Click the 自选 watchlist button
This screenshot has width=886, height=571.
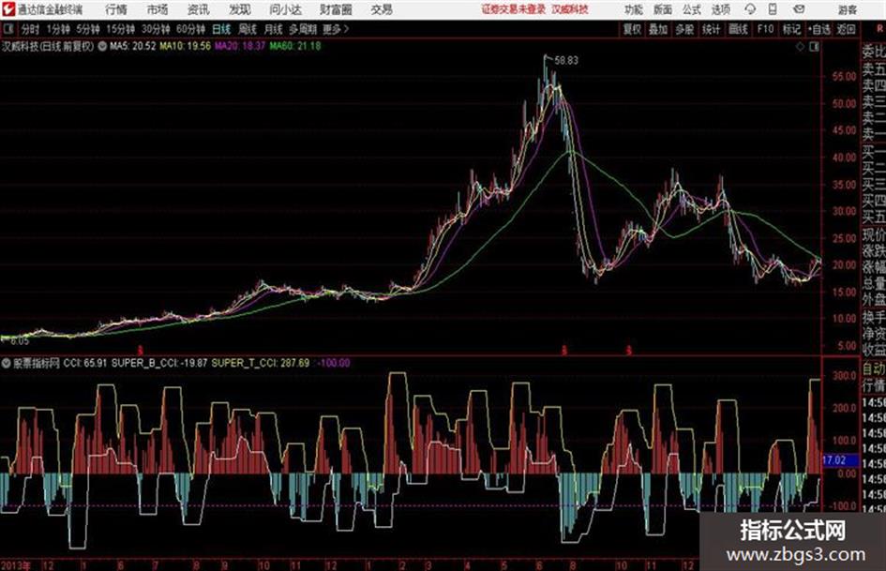(x=818, y=29)
